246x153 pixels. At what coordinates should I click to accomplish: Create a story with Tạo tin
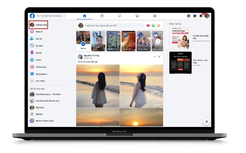click(83, 41)
